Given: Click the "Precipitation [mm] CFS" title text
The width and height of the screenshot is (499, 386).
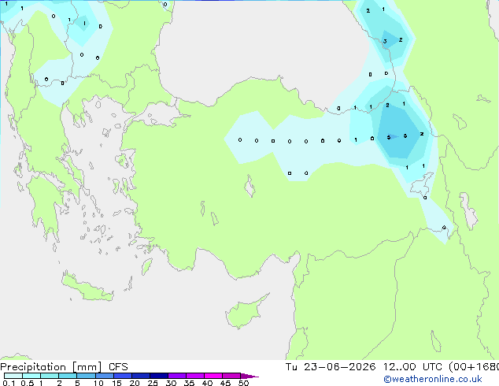Looking at the screenshot, I should pos(64,367).
